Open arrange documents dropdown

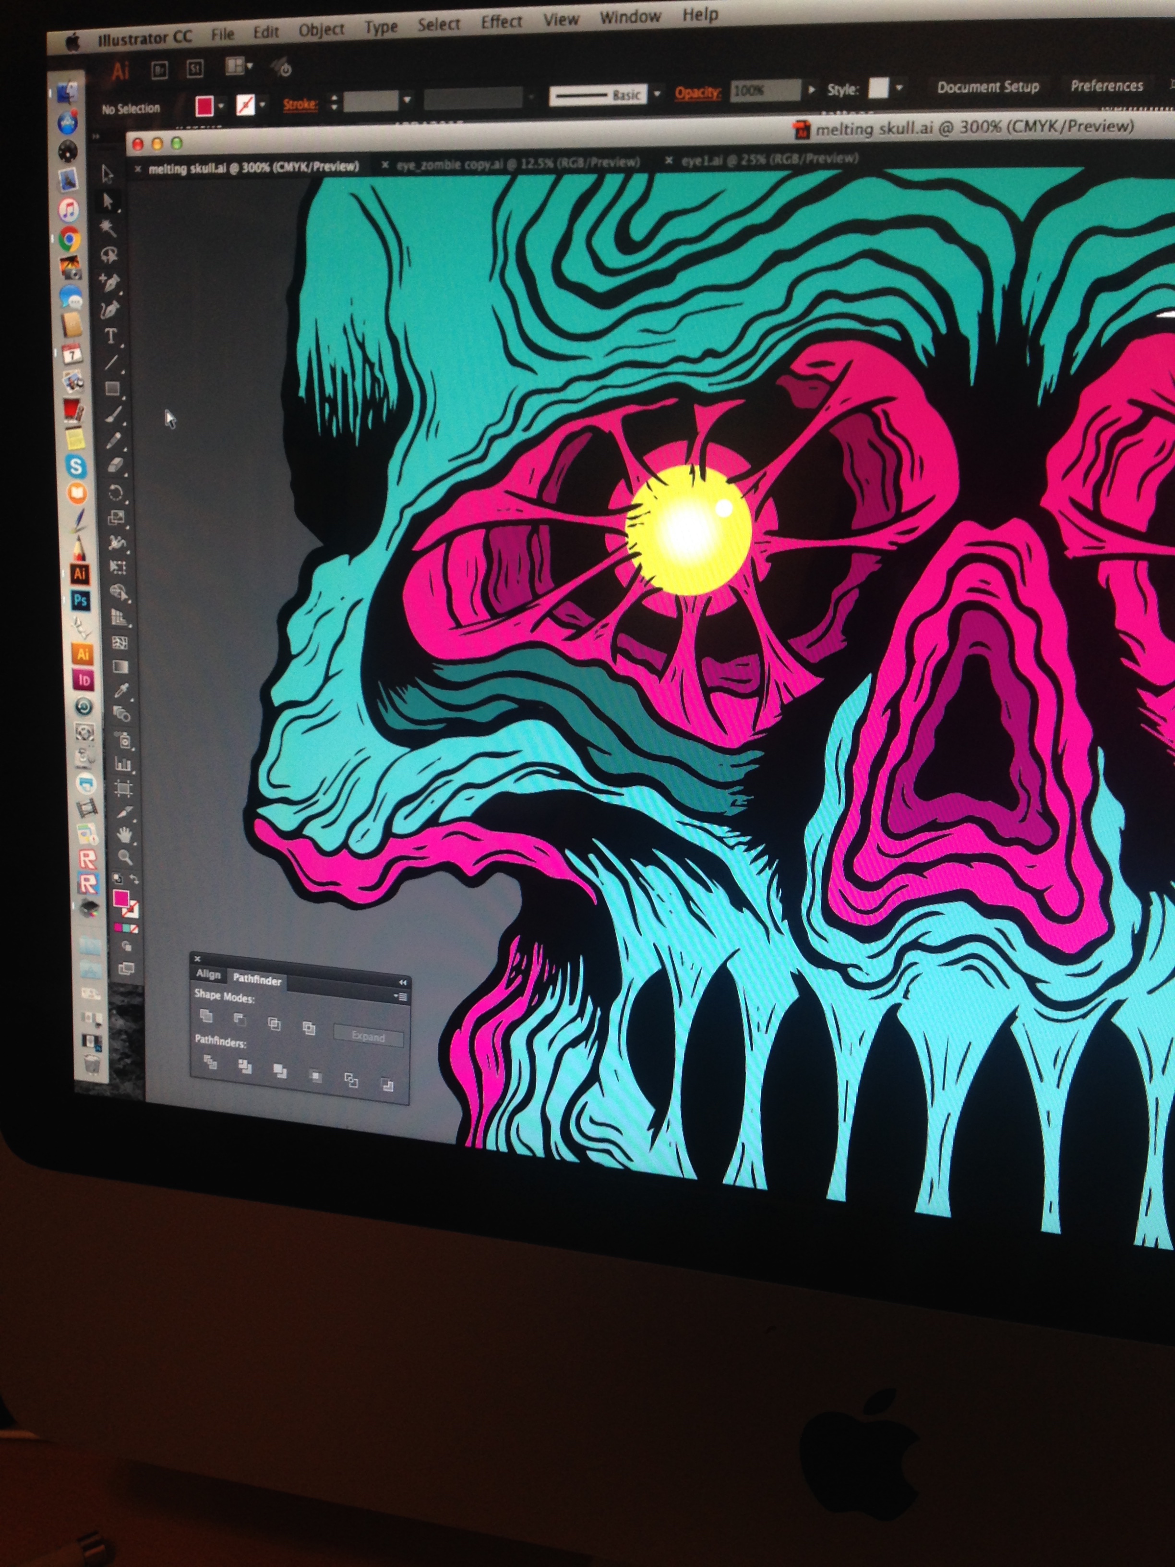pos(240,67)
